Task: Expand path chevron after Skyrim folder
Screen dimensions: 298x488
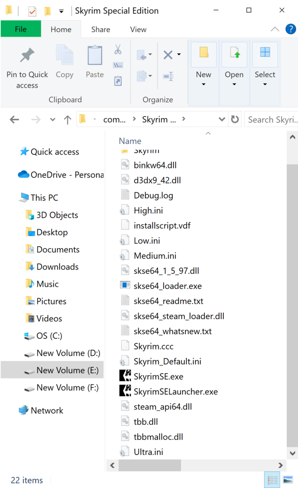Action: [x=184, y=119]
